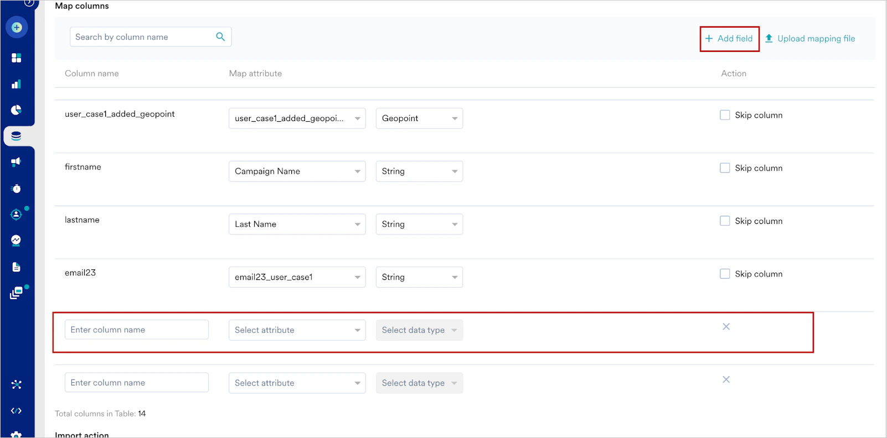
Task: Select the database stack icon in sidebar
Action: click(17, 136)
